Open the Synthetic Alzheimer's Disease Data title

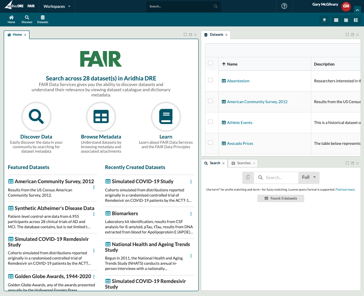[x=55, y=208]
